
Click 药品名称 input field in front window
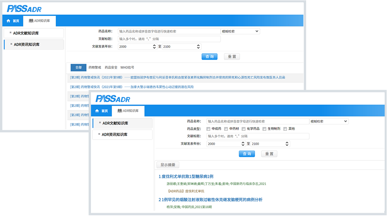coord(257,121)
